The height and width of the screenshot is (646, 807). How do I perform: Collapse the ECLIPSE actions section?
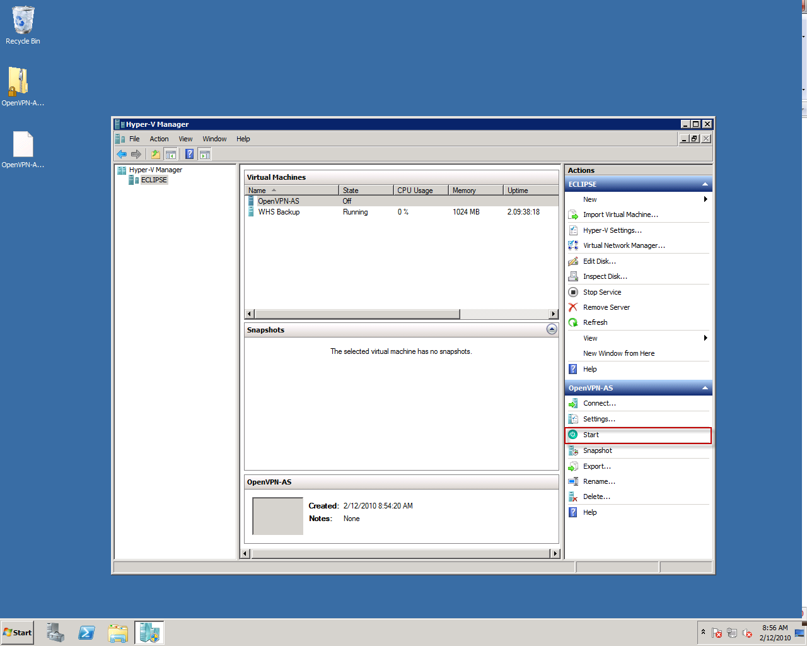point(705,184)
